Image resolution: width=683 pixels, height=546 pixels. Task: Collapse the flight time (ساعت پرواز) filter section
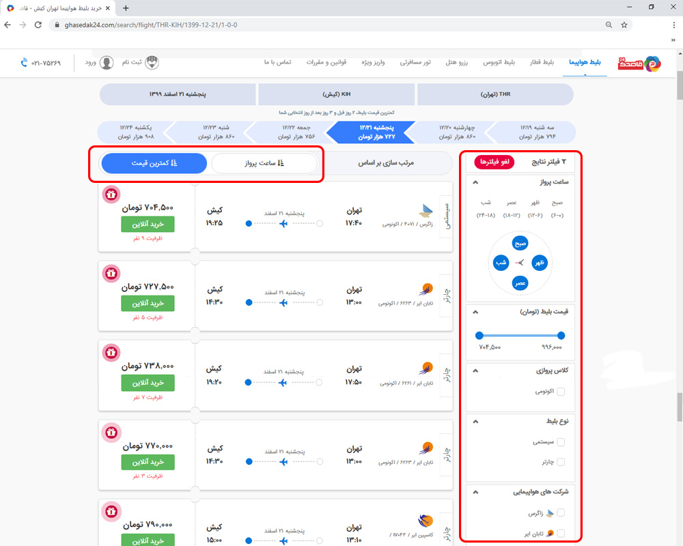pyautogui.click(x=475, y=182)
